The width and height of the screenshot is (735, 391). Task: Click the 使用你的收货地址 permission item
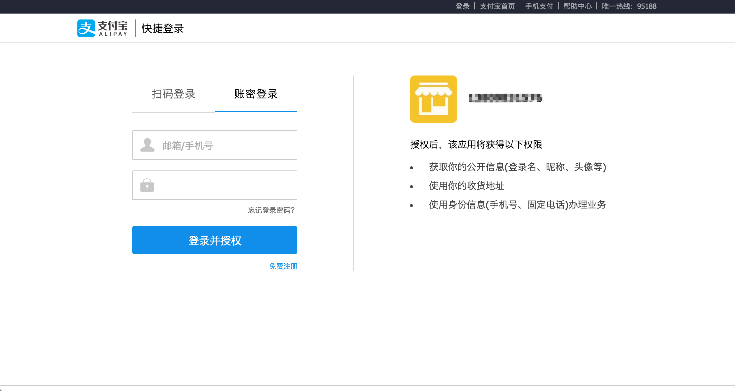[467, 186]
